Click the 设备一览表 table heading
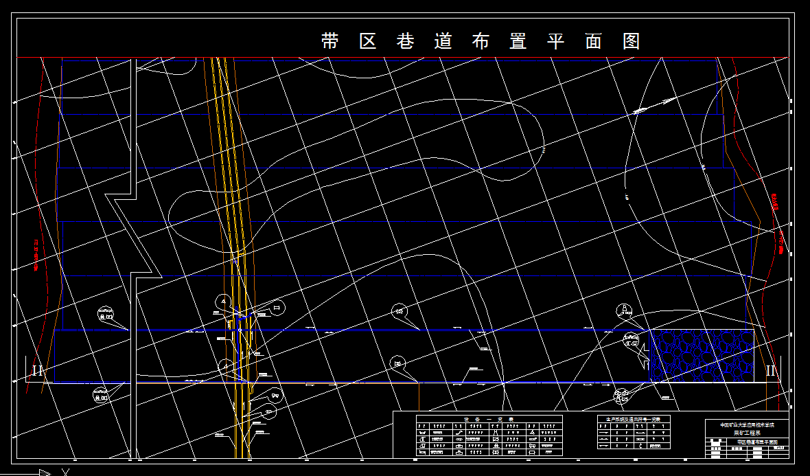Screen dimensions: 810x476 coord(489,418)
